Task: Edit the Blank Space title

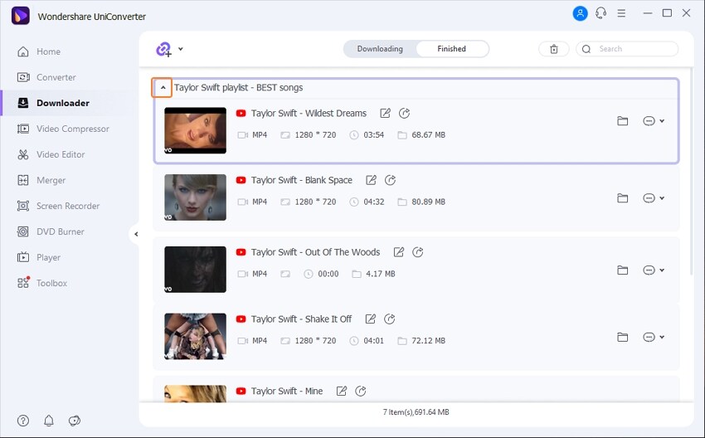Action: coord(371,180)
